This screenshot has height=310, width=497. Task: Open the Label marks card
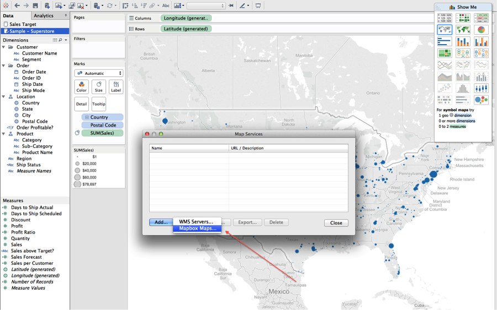point(116,86)
